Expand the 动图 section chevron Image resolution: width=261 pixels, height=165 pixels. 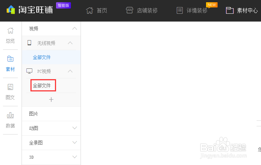tap(75, 128)
